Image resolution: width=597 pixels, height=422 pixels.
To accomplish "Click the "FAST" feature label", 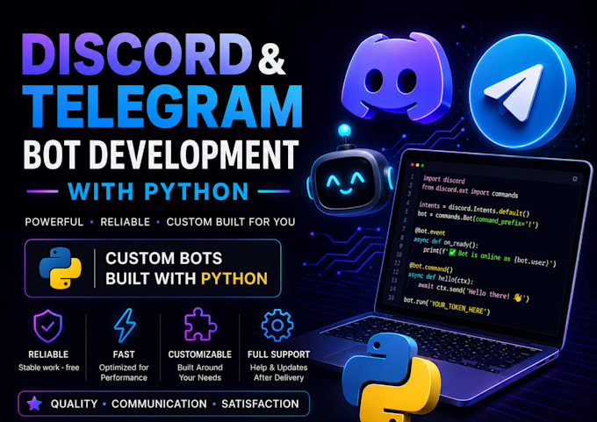I will (x=124, y=354).
